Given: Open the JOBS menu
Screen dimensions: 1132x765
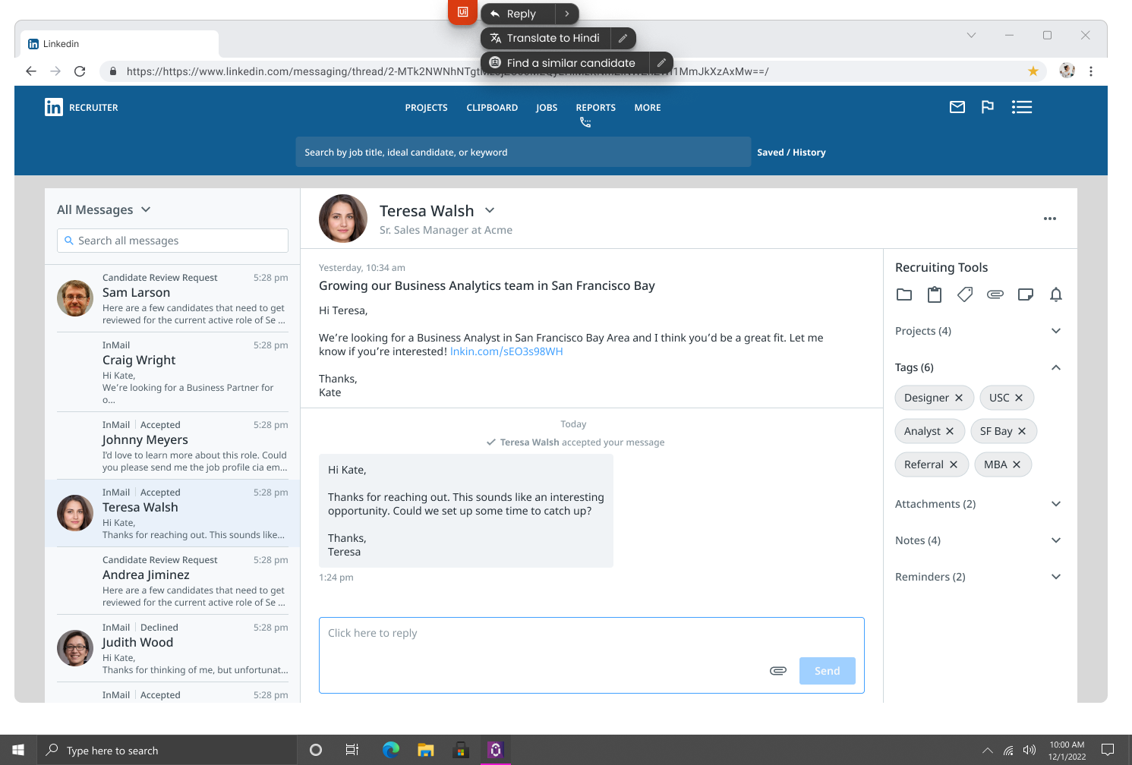Looking at the screenshot, I should [x=547, y=108].
